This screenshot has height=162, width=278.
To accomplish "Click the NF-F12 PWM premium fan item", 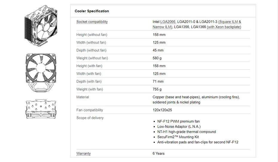I will (x=178, y=121).
